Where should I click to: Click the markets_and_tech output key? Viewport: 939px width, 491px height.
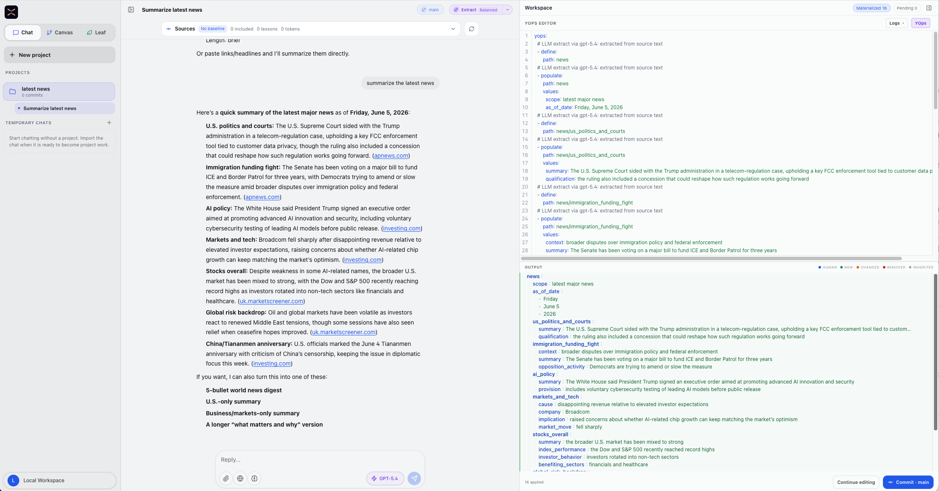(556, 397)
